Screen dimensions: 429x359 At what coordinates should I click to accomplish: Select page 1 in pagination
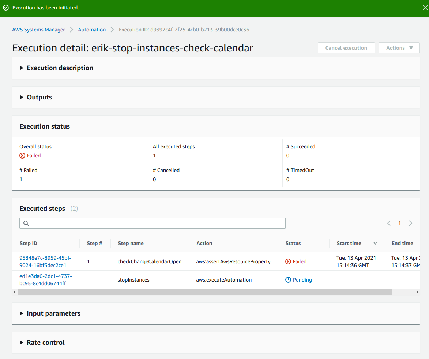coord(400,223)
